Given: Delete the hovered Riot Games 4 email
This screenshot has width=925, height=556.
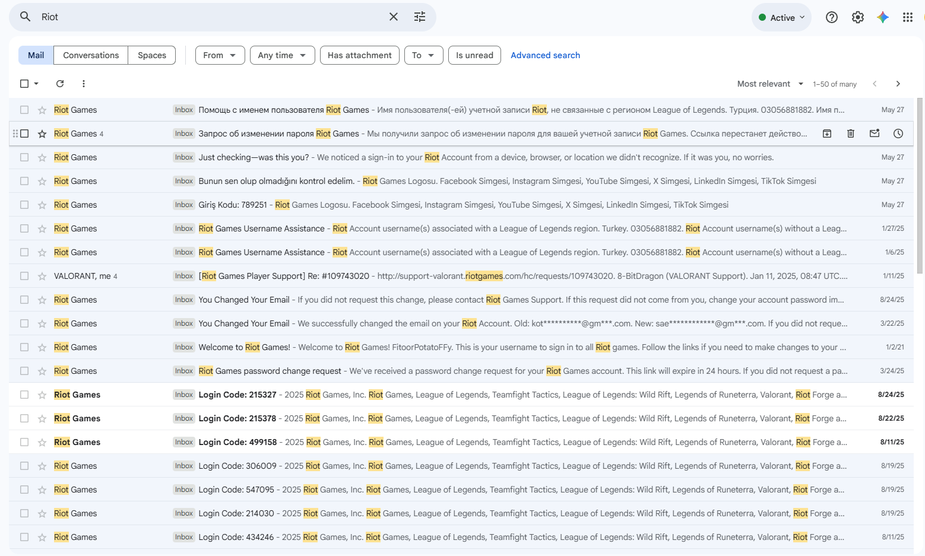Looking at the screenshot, I should tap(851, 134).
